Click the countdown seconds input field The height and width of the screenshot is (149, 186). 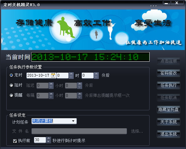click(x=40, y=140)
